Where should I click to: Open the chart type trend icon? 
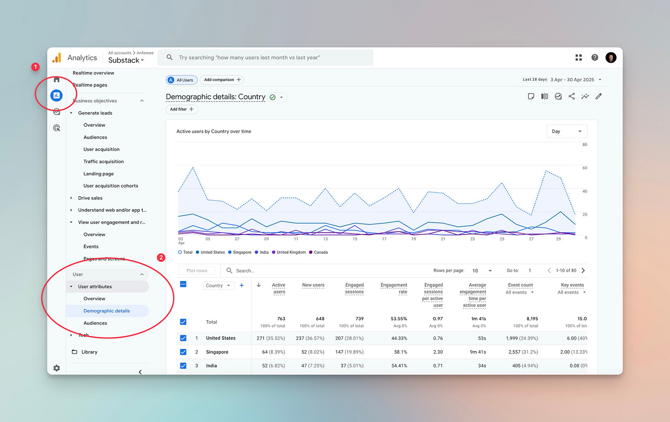pos(558,96)
